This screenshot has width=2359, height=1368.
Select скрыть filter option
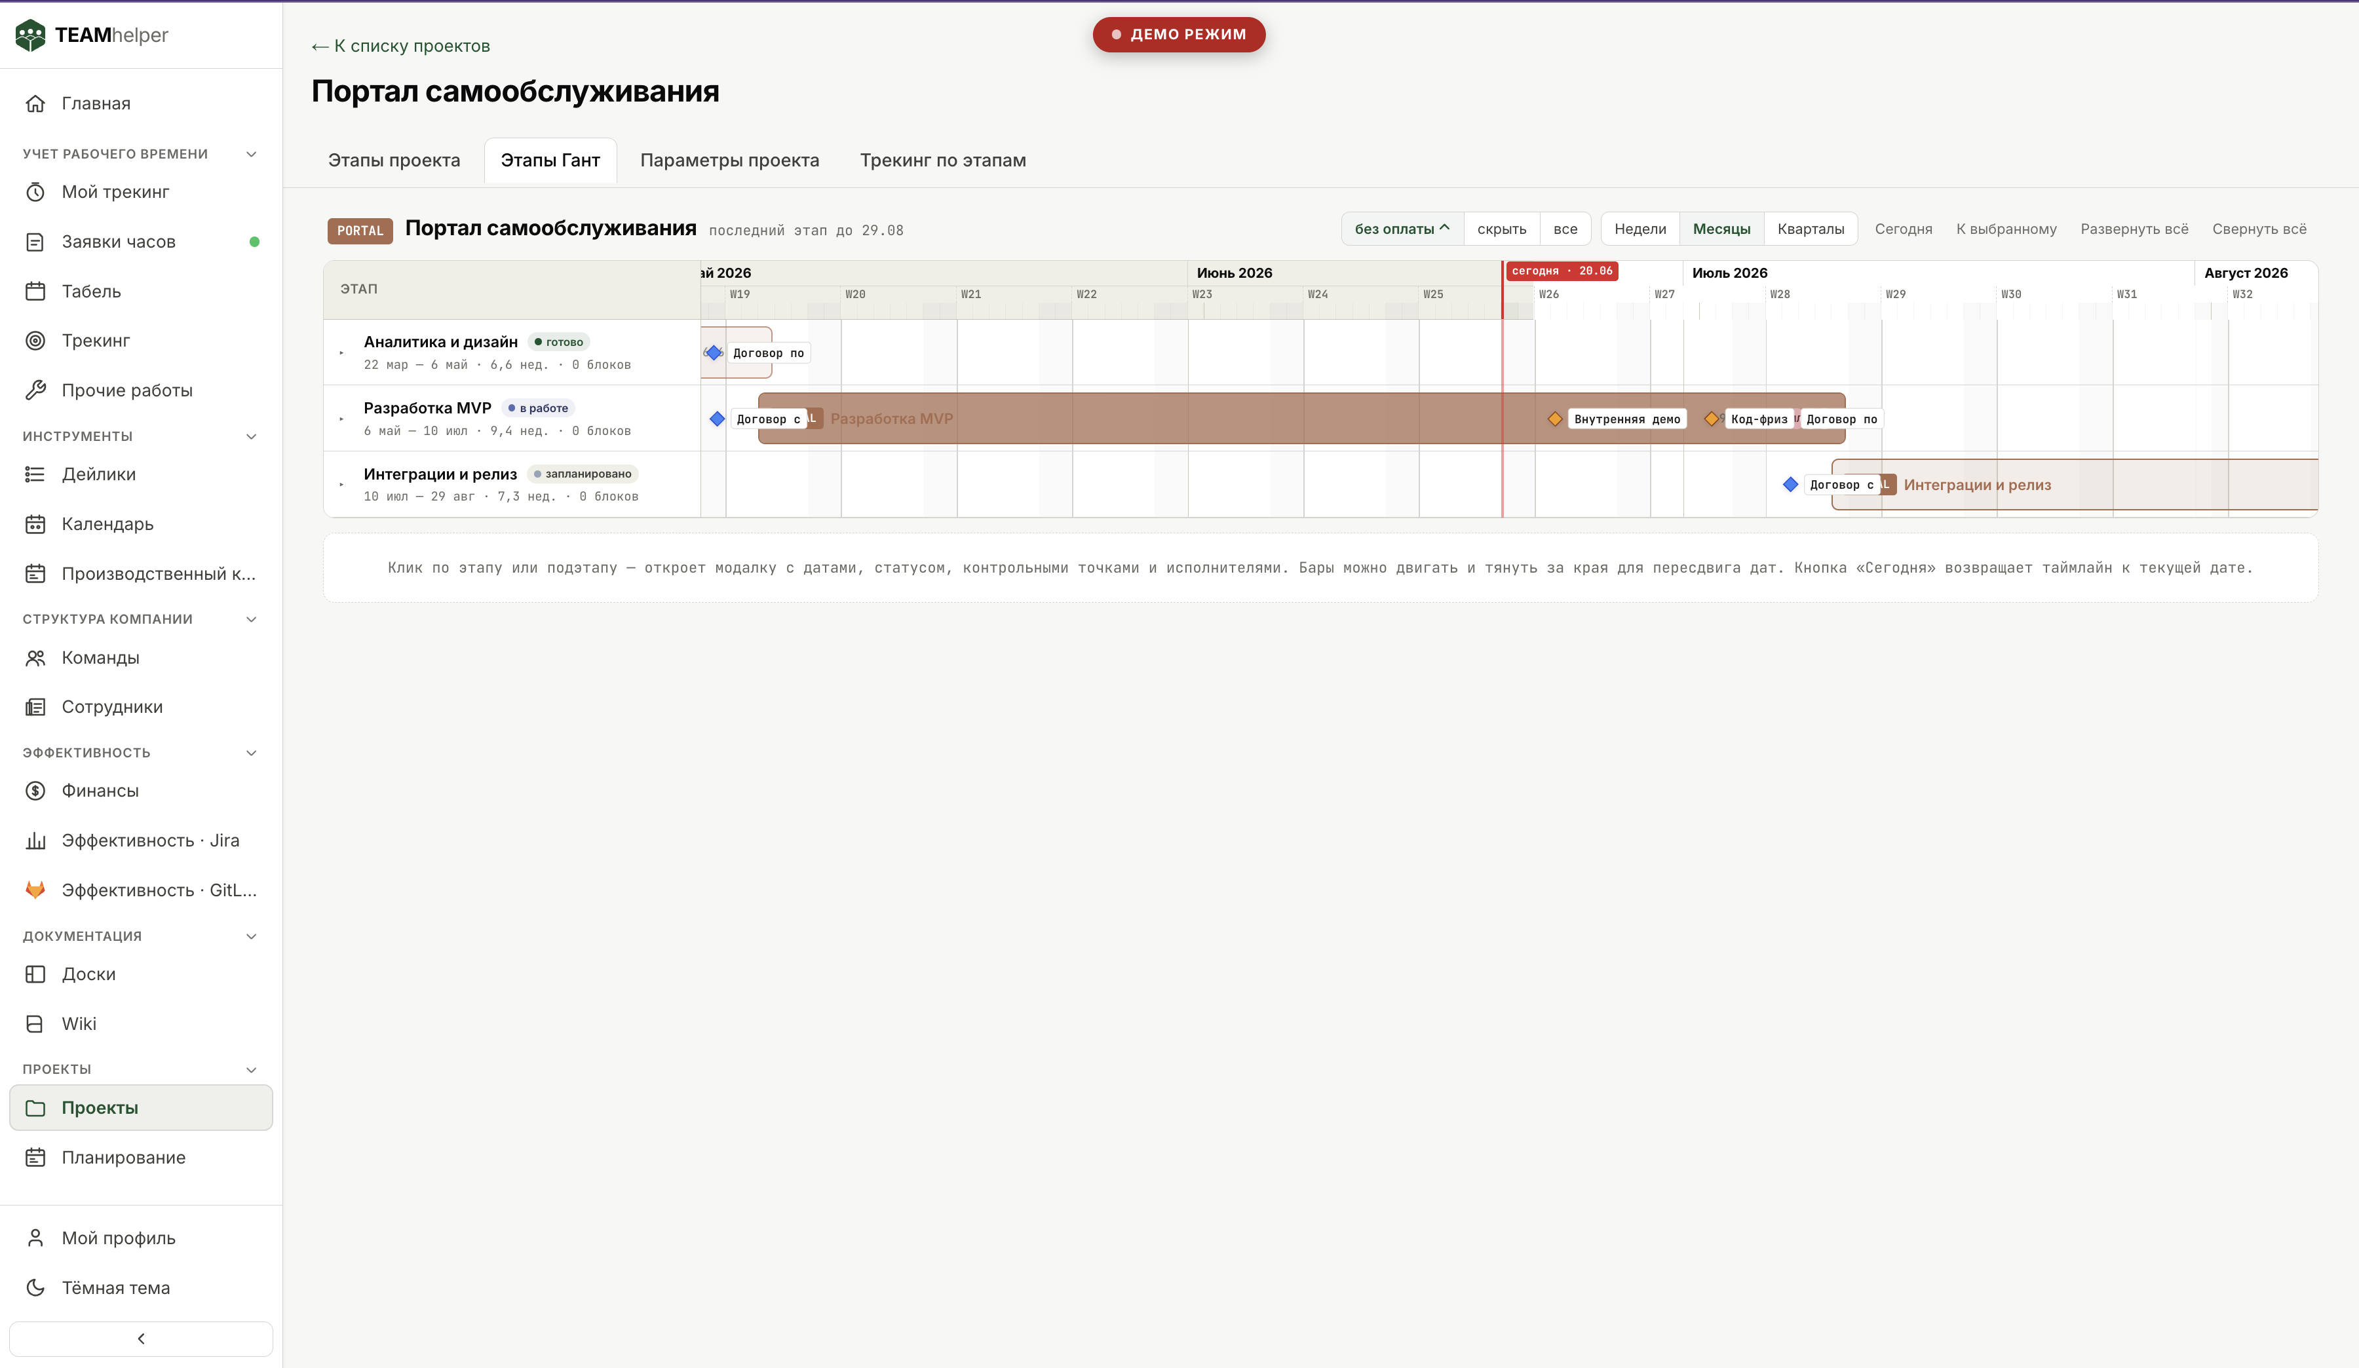(1501, 229)
